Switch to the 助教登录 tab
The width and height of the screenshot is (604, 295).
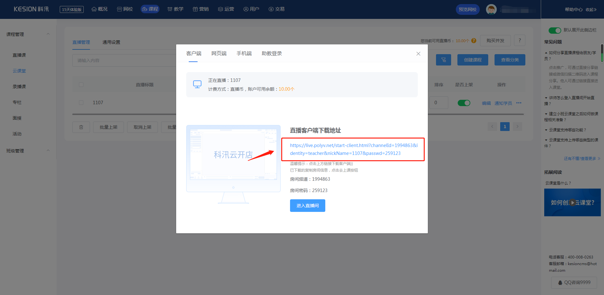(271, 54)
